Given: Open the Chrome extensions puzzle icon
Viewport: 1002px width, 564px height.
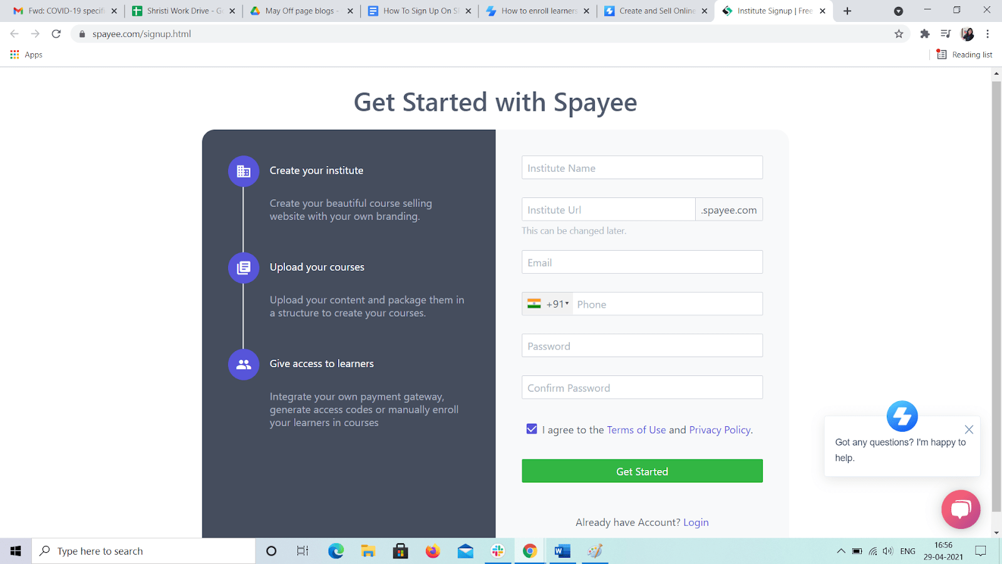Looking at the screenshot, I should click(x=924, y=34).
